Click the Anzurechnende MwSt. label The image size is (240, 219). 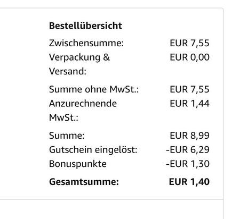(83, 111)
